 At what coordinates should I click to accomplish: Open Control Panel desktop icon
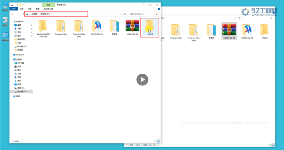pos(5,37)
